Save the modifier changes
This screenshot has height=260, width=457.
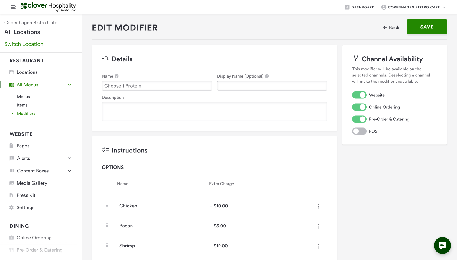click(x=426, y=27)
